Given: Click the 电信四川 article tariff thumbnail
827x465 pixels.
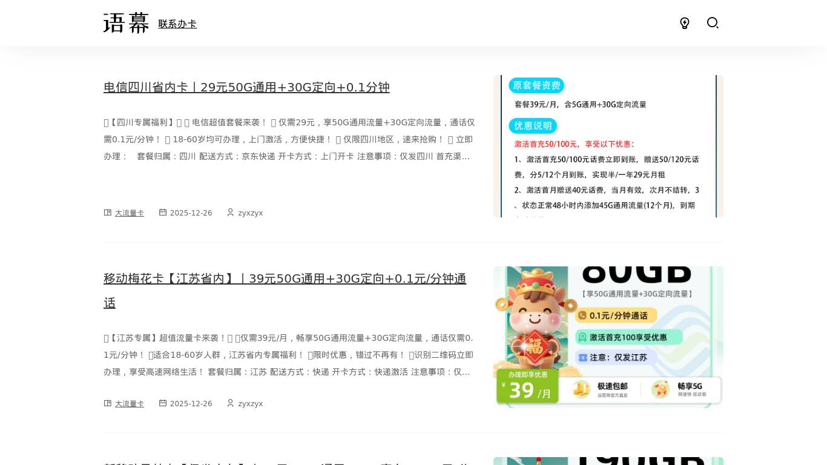Looking at the screenshot, I should (x=608, y=146).
